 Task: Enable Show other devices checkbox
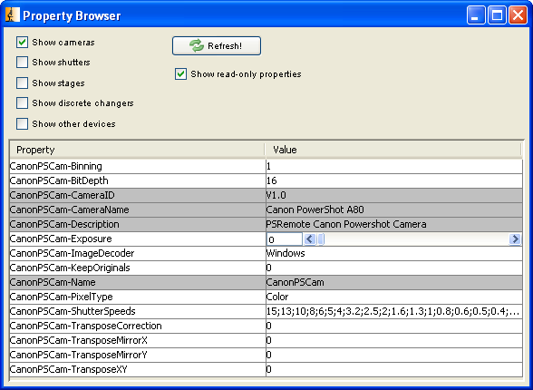click(22, 123)
